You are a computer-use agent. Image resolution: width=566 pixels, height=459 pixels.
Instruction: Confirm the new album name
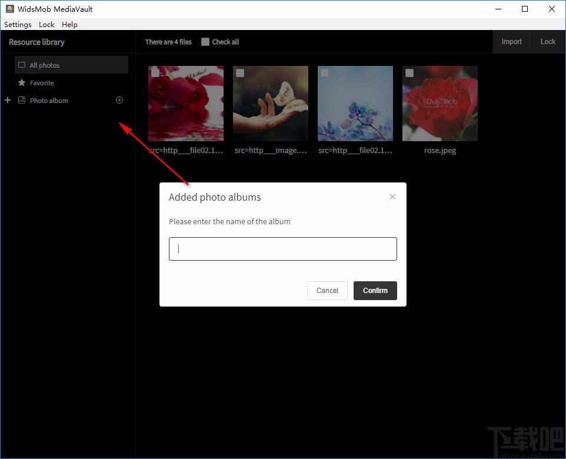point(375,291)
